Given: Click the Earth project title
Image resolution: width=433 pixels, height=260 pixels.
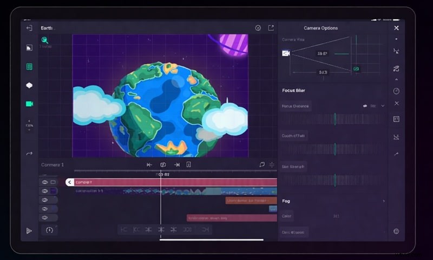Looking at the screenshot, I should coord(48,28).
